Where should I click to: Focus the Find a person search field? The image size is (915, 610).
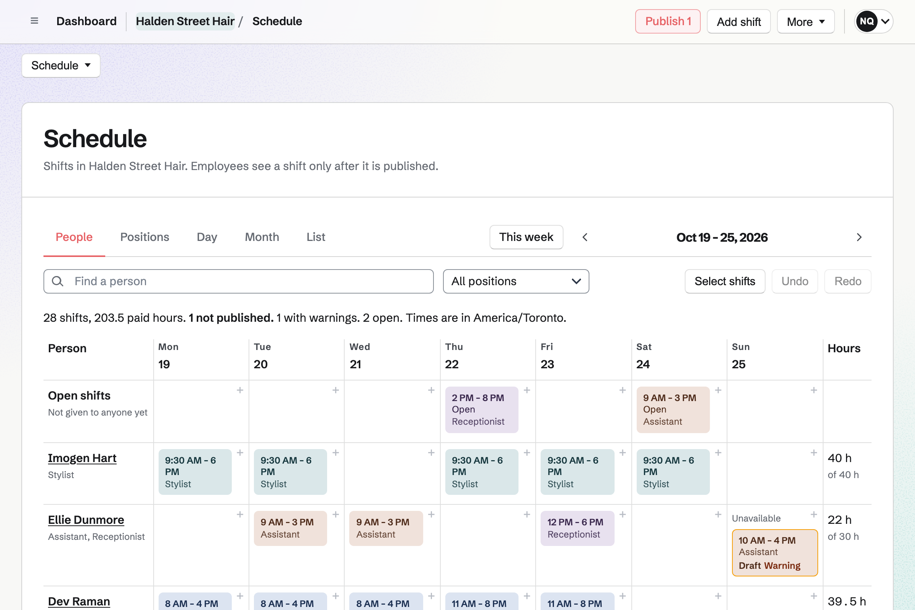point(239,281)
